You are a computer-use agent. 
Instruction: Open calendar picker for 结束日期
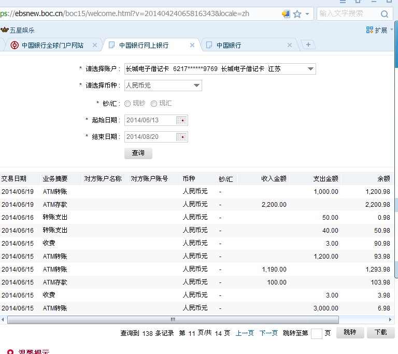(181, 137)
